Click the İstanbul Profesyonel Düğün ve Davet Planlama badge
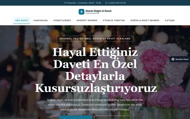The height and width of the screenshot is (119, 190). [95, 39]
